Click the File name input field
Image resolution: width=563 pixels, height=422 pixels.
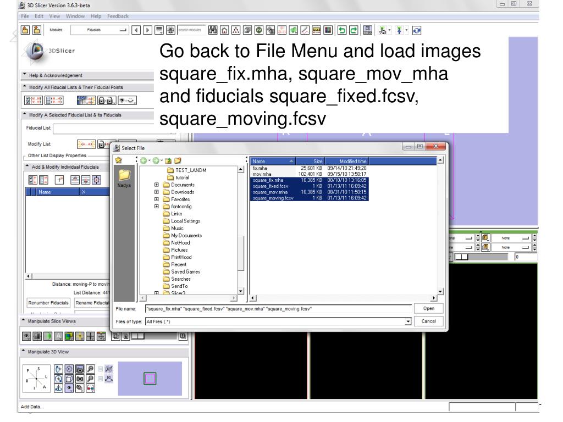pos(278,309)
